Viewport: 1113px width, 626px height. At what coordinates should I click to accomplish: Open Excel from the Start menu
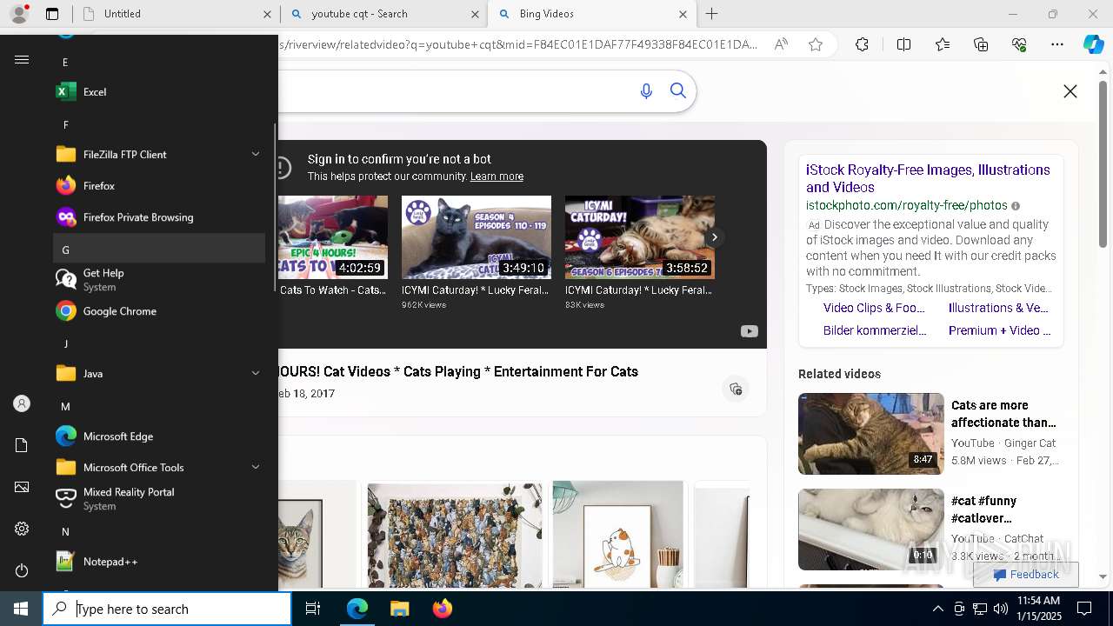(x=159, y=91)
